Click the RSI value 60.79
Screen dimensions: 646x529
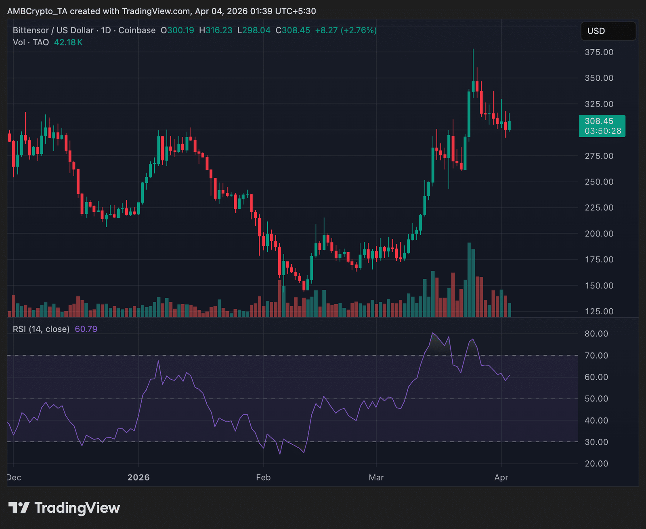(x=86, y=329)
